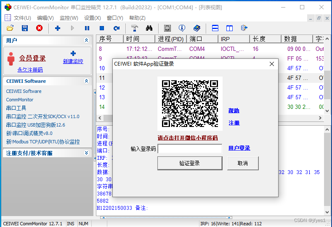Switch to vertical split view icon
The image size is (332, 227).
click(229, 28)
